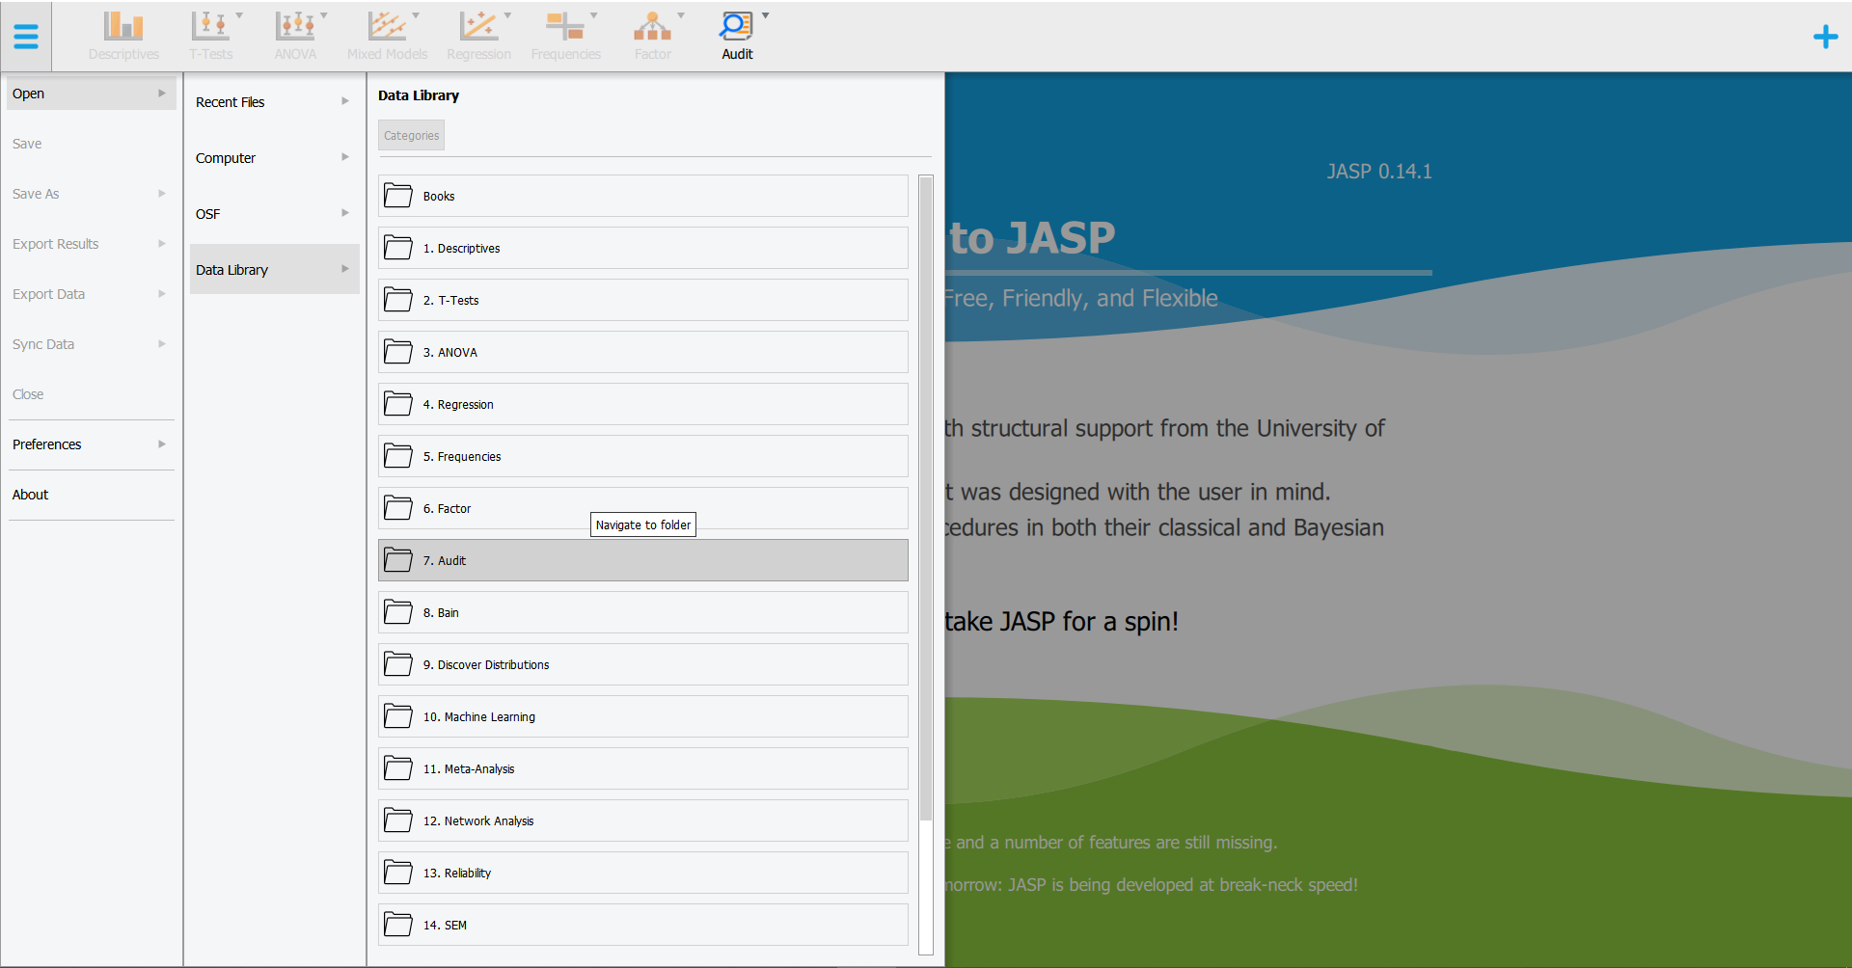1852x968 pixels.
Task: Expand the Recent Files submenu
Action: tap(344, 100)
